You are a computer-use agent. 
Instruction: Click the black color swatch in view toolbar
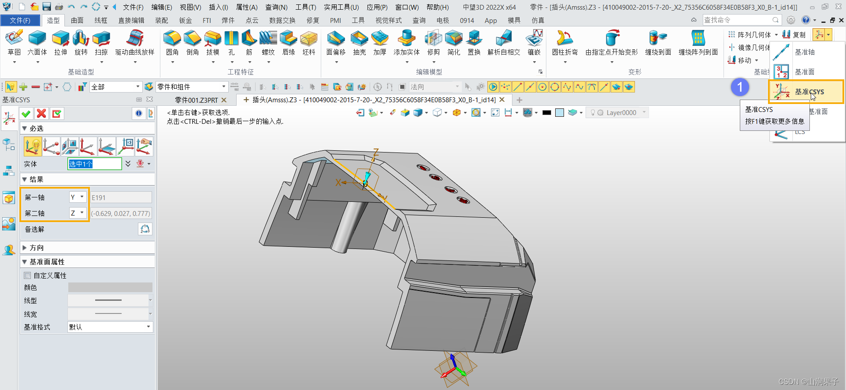pos(547,113)
